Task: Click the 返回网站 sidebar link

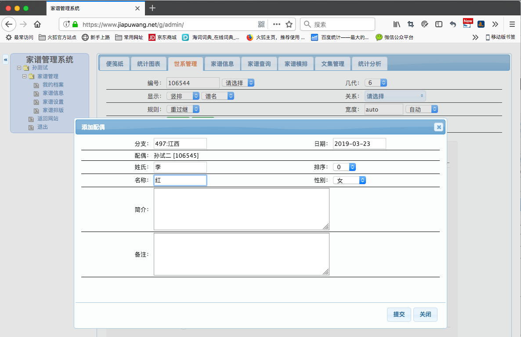Action: point(48,118)
